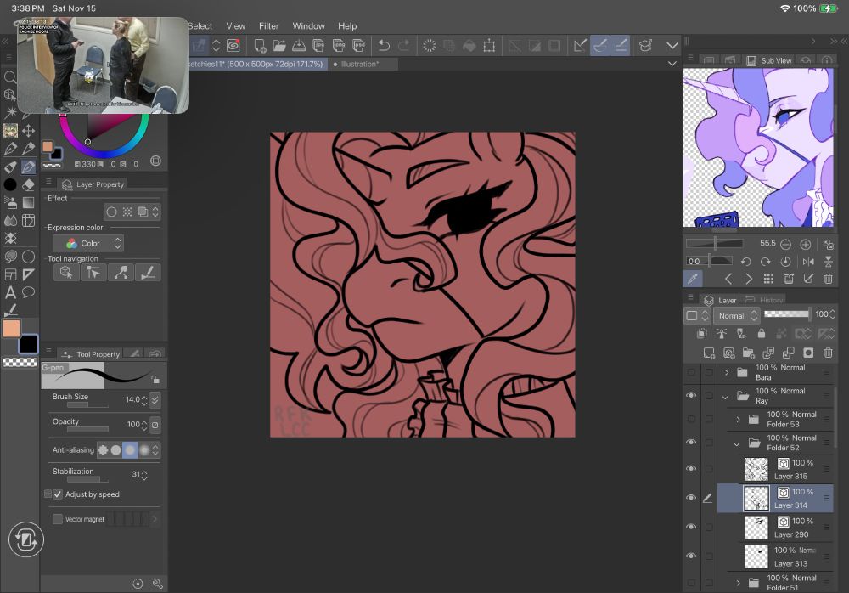Show the Bara folder by toggling visibility
The image size is (849, 593).
point(690,372)
